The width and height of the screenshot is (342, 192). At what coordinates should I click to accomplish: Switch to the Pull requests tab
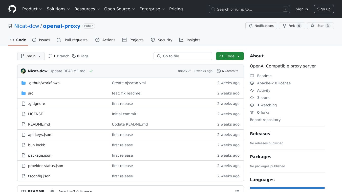pyautogui.click(x=72, y=40)
